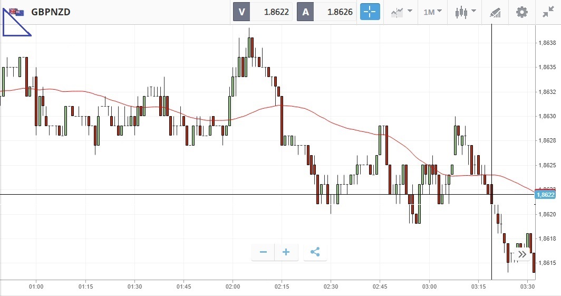Open the 1M timeframe dropdown
The height and width of the screenshot is (296, 561).
[x=432, y=12]
